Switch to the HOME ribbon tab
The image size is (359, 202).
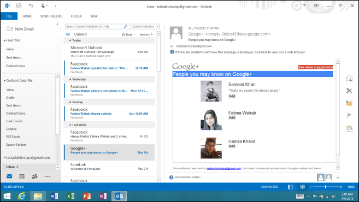coord(27,16)
